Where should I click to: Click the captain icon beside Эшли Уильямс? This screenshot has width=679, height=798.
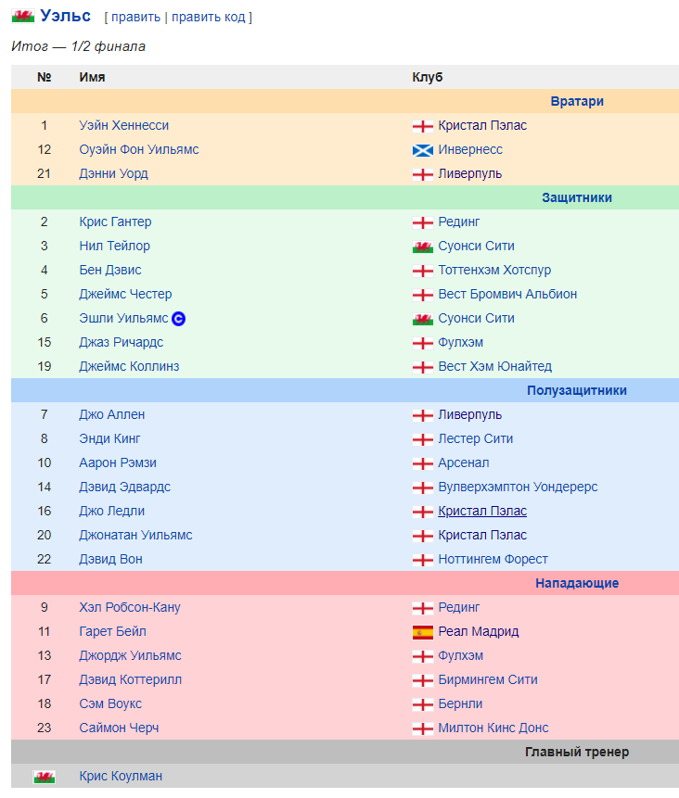179,319
